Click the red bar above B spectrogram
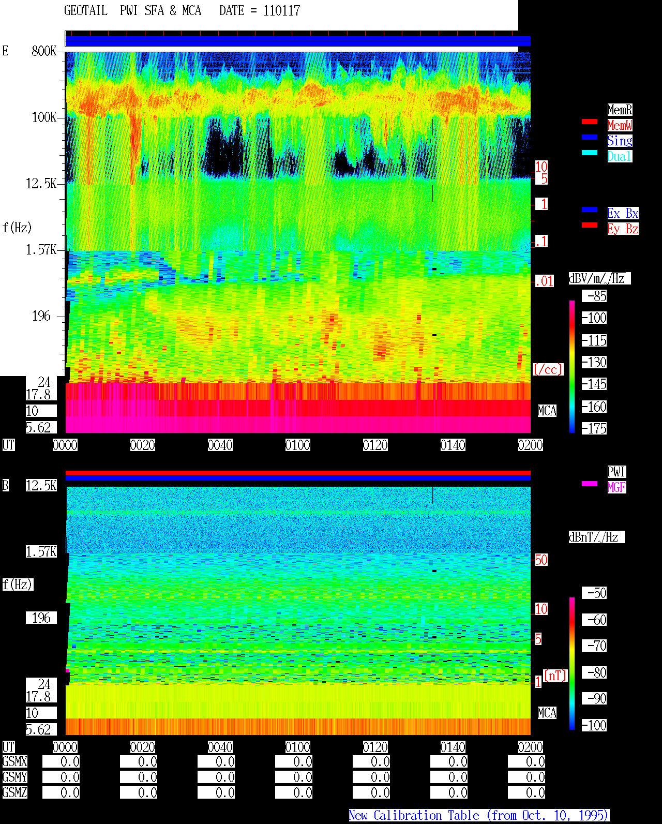The width and height of the screenshot is (662, 824). click(x=298, y=473)
